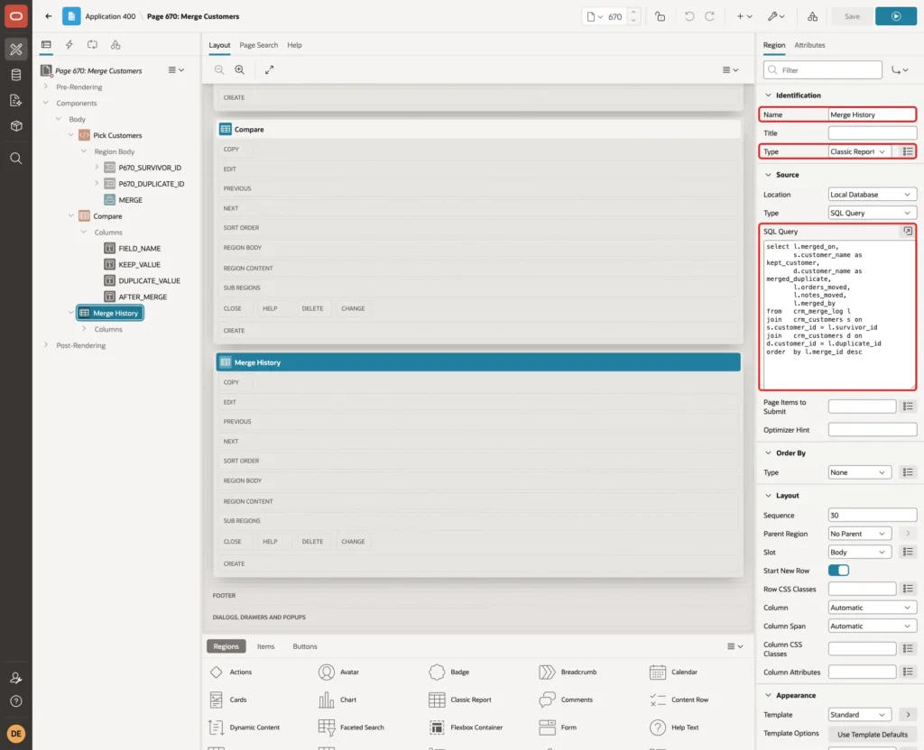The width and height of the screenshot is (924, 750).
Task: Click the Optimizer Hint field
Action: [873, 430]
